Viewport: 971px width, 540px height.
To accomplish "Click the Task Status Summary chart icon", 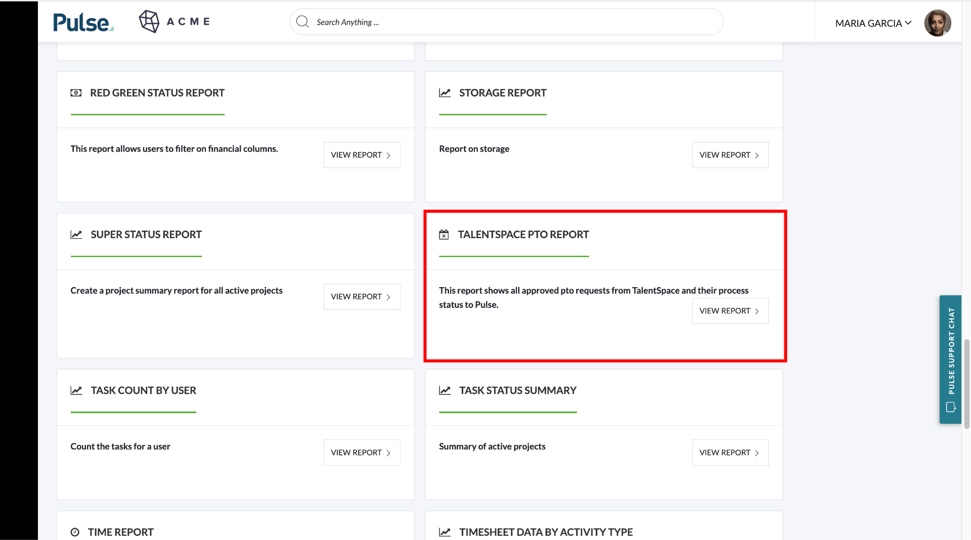I will point(445,390).
